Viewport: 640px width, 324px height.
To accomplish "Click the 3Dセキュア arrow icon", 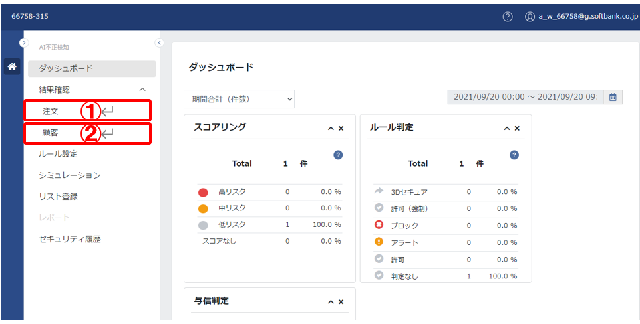I will click(x=379, y=191).
